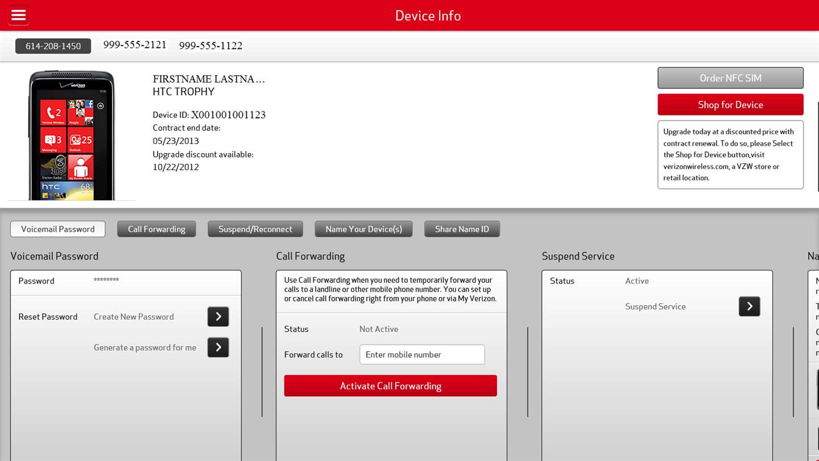The width and height of the screenshot is (819, 461).
Task: Click the Shop for Device button
Action: point(730,105)
